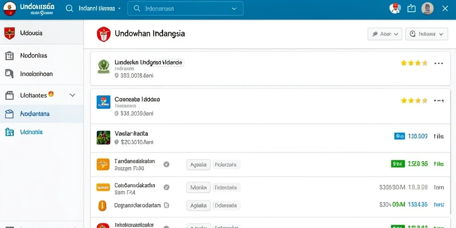Open the three-dot menu on Undedka row
The image size is (456, 228).
(438, 63)
